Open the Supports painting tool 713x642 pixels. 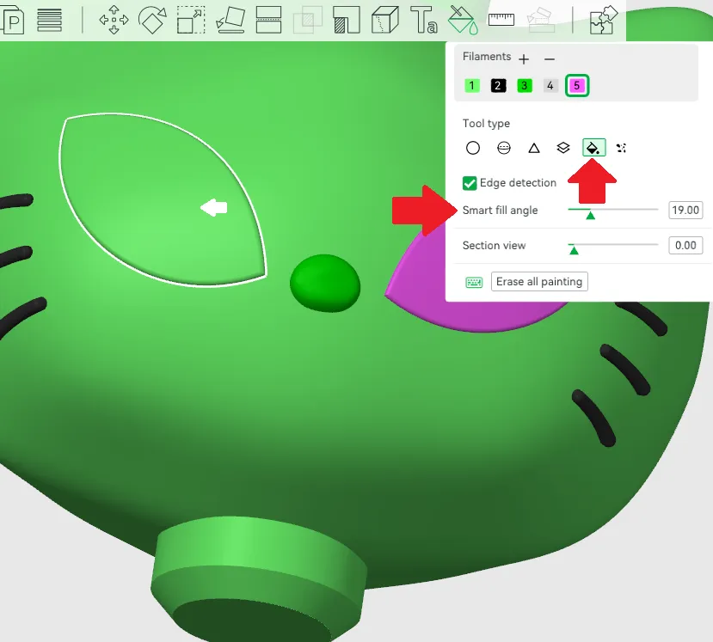coord(347,20)
